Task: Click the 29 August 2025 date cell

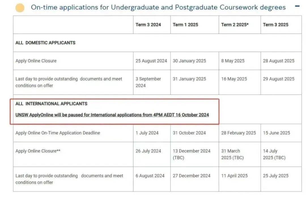Action: point(279,79)
